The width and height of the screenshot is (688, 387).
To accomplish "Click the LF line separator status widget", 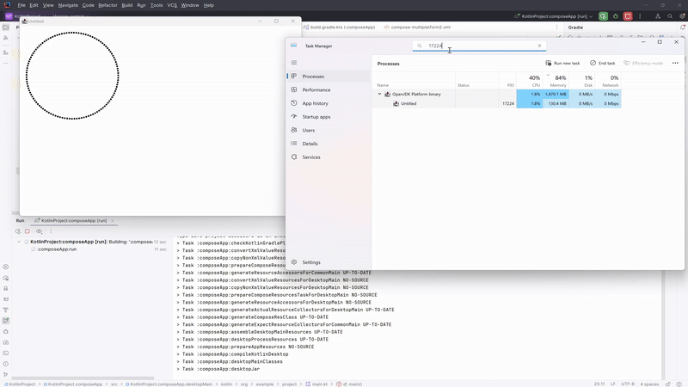I will pyautogui.click(x=613, y=384).
